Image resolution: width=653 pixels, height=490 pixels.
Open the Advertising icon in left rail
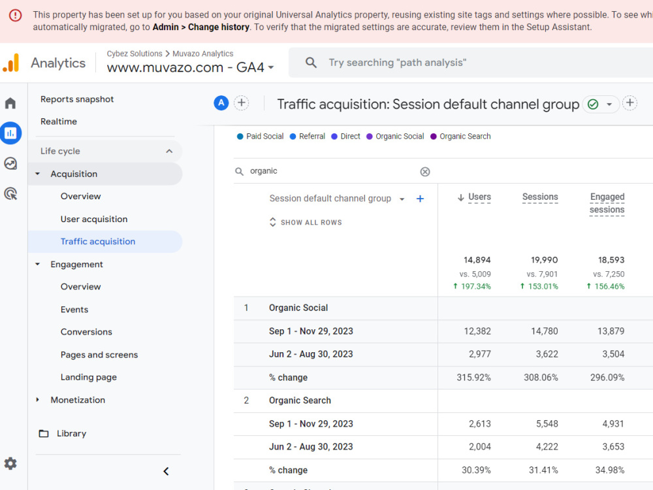(x=10, y=194)
